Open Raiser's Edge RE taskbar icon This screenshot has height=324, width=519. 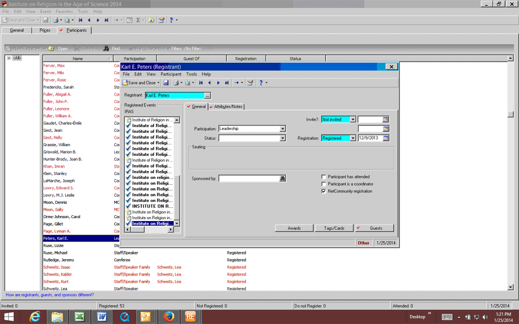(x=190, y=317)
